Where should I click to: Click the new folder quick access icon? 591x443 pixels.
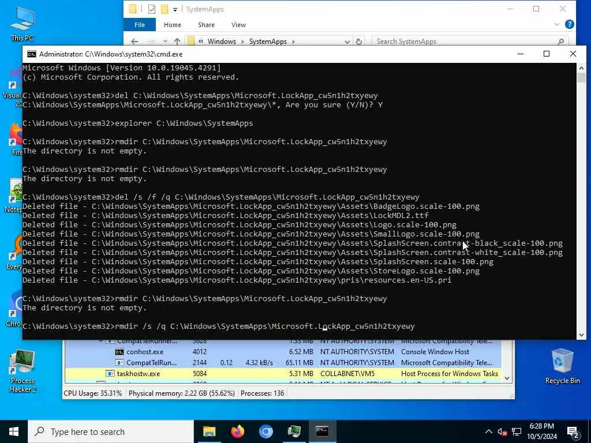(x=164, y=9)
